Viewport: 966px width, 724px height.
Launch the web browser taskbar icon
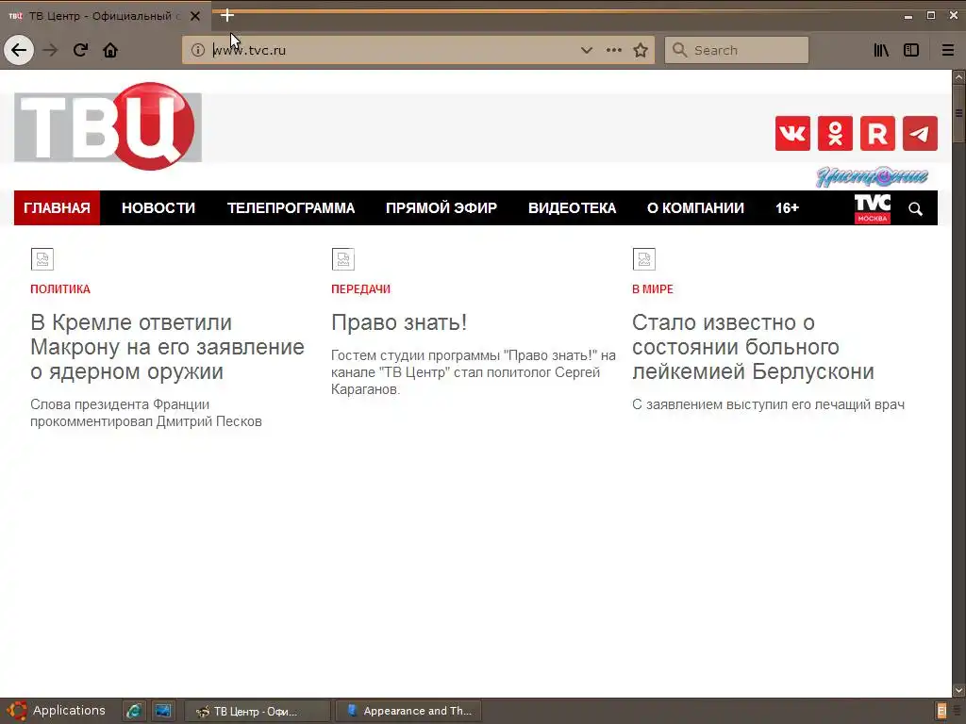click(134, 711)
